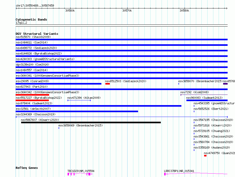Image resolution: width=235 pixels, height=177 pixels.
Task: Open nsv6144826 (ByrskaBishop2022) label
Action: pyautogui.click(x=39, y=53)
